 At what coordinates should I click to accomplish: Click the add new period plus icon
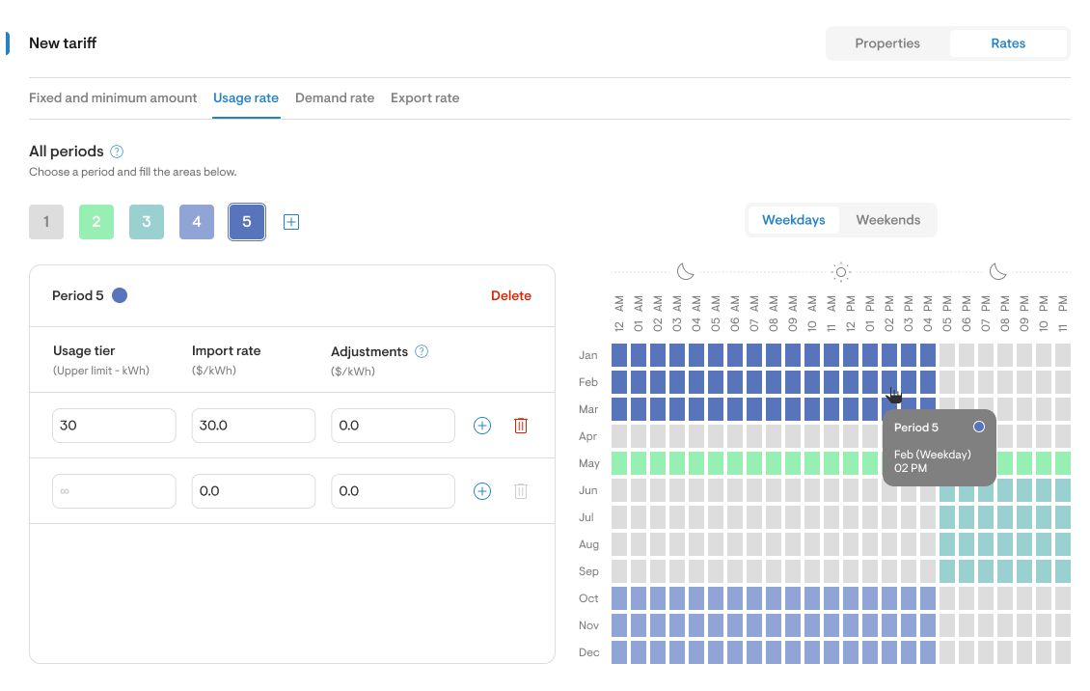pyautogui.click(x=291, y=222)
